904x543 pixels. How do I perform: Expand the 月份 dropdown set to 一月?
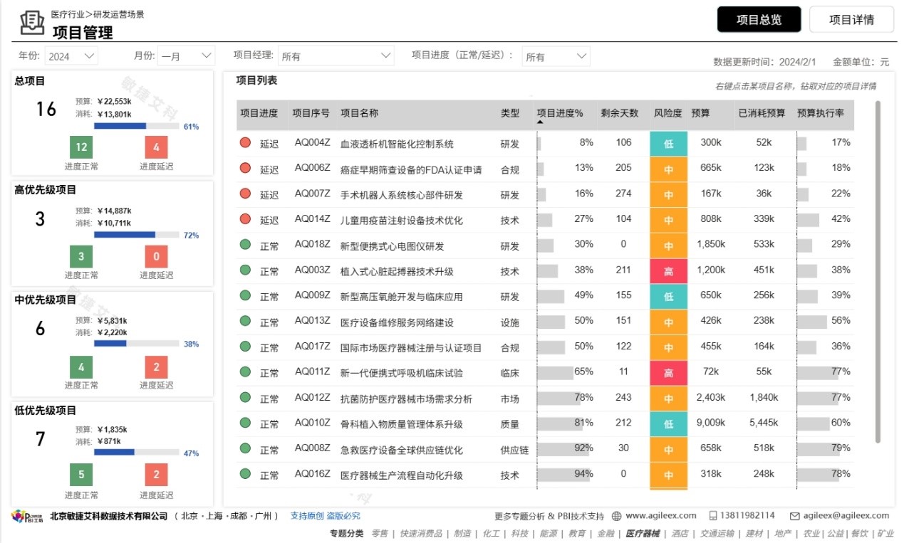tap(184, 55)
